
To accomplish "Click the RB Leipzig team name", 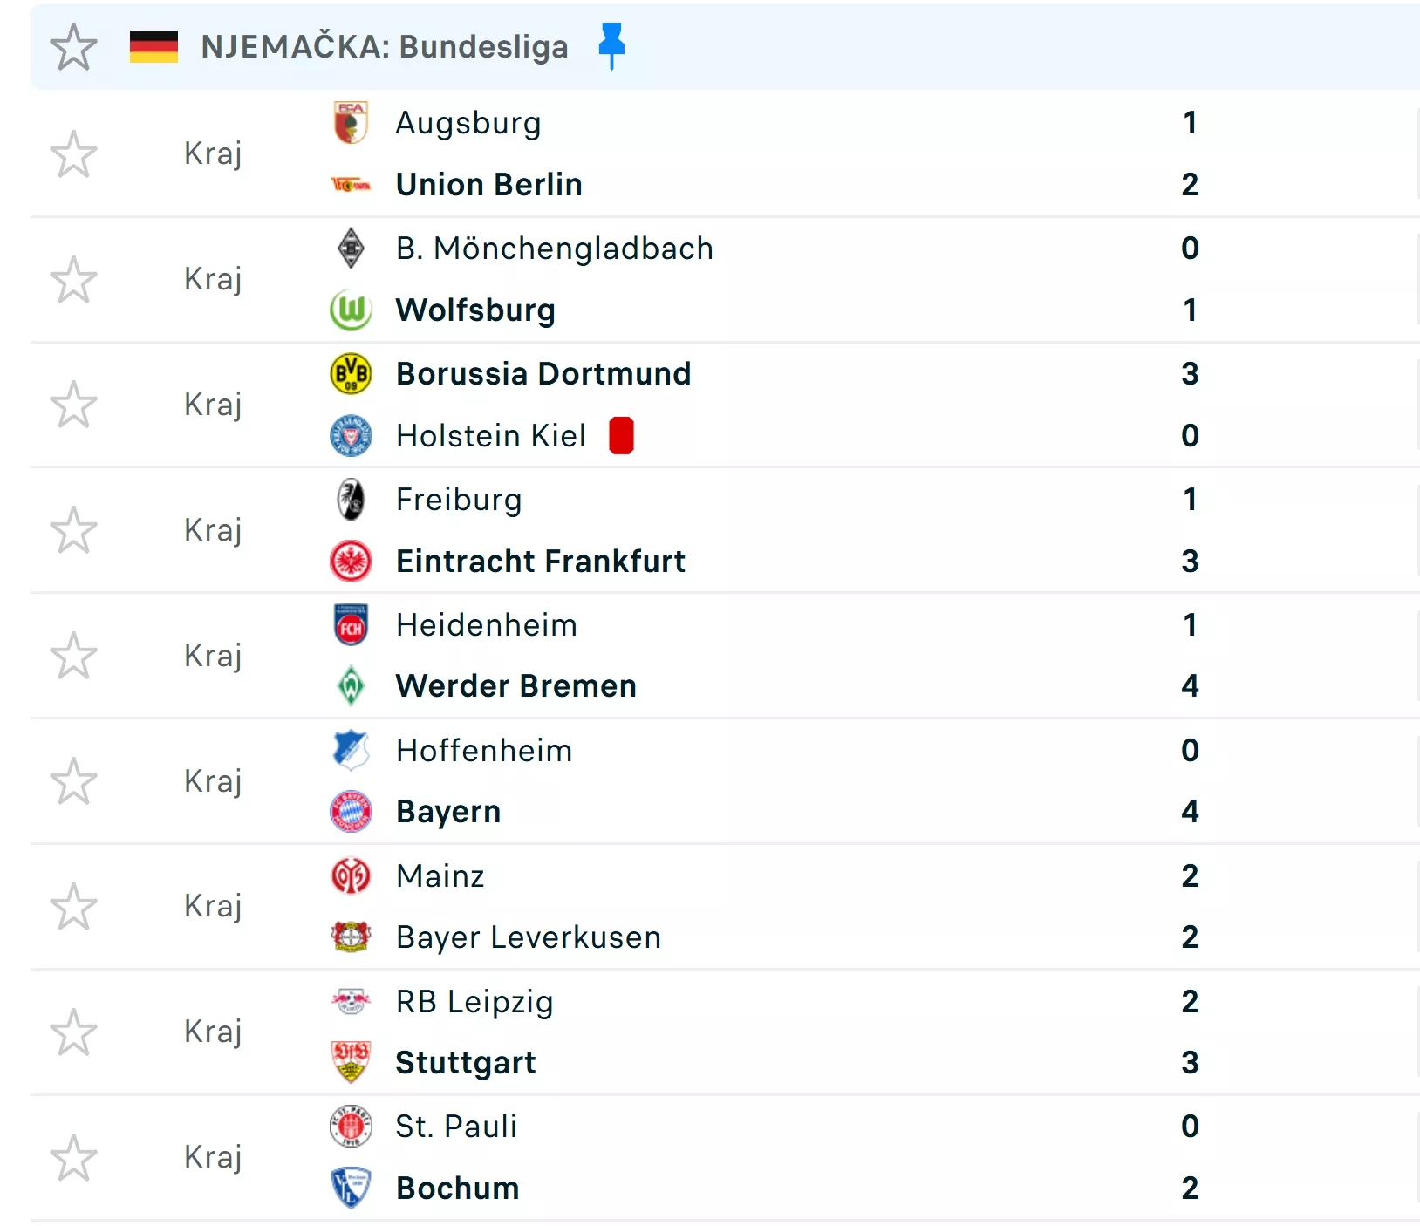I will pos(474,1002).
